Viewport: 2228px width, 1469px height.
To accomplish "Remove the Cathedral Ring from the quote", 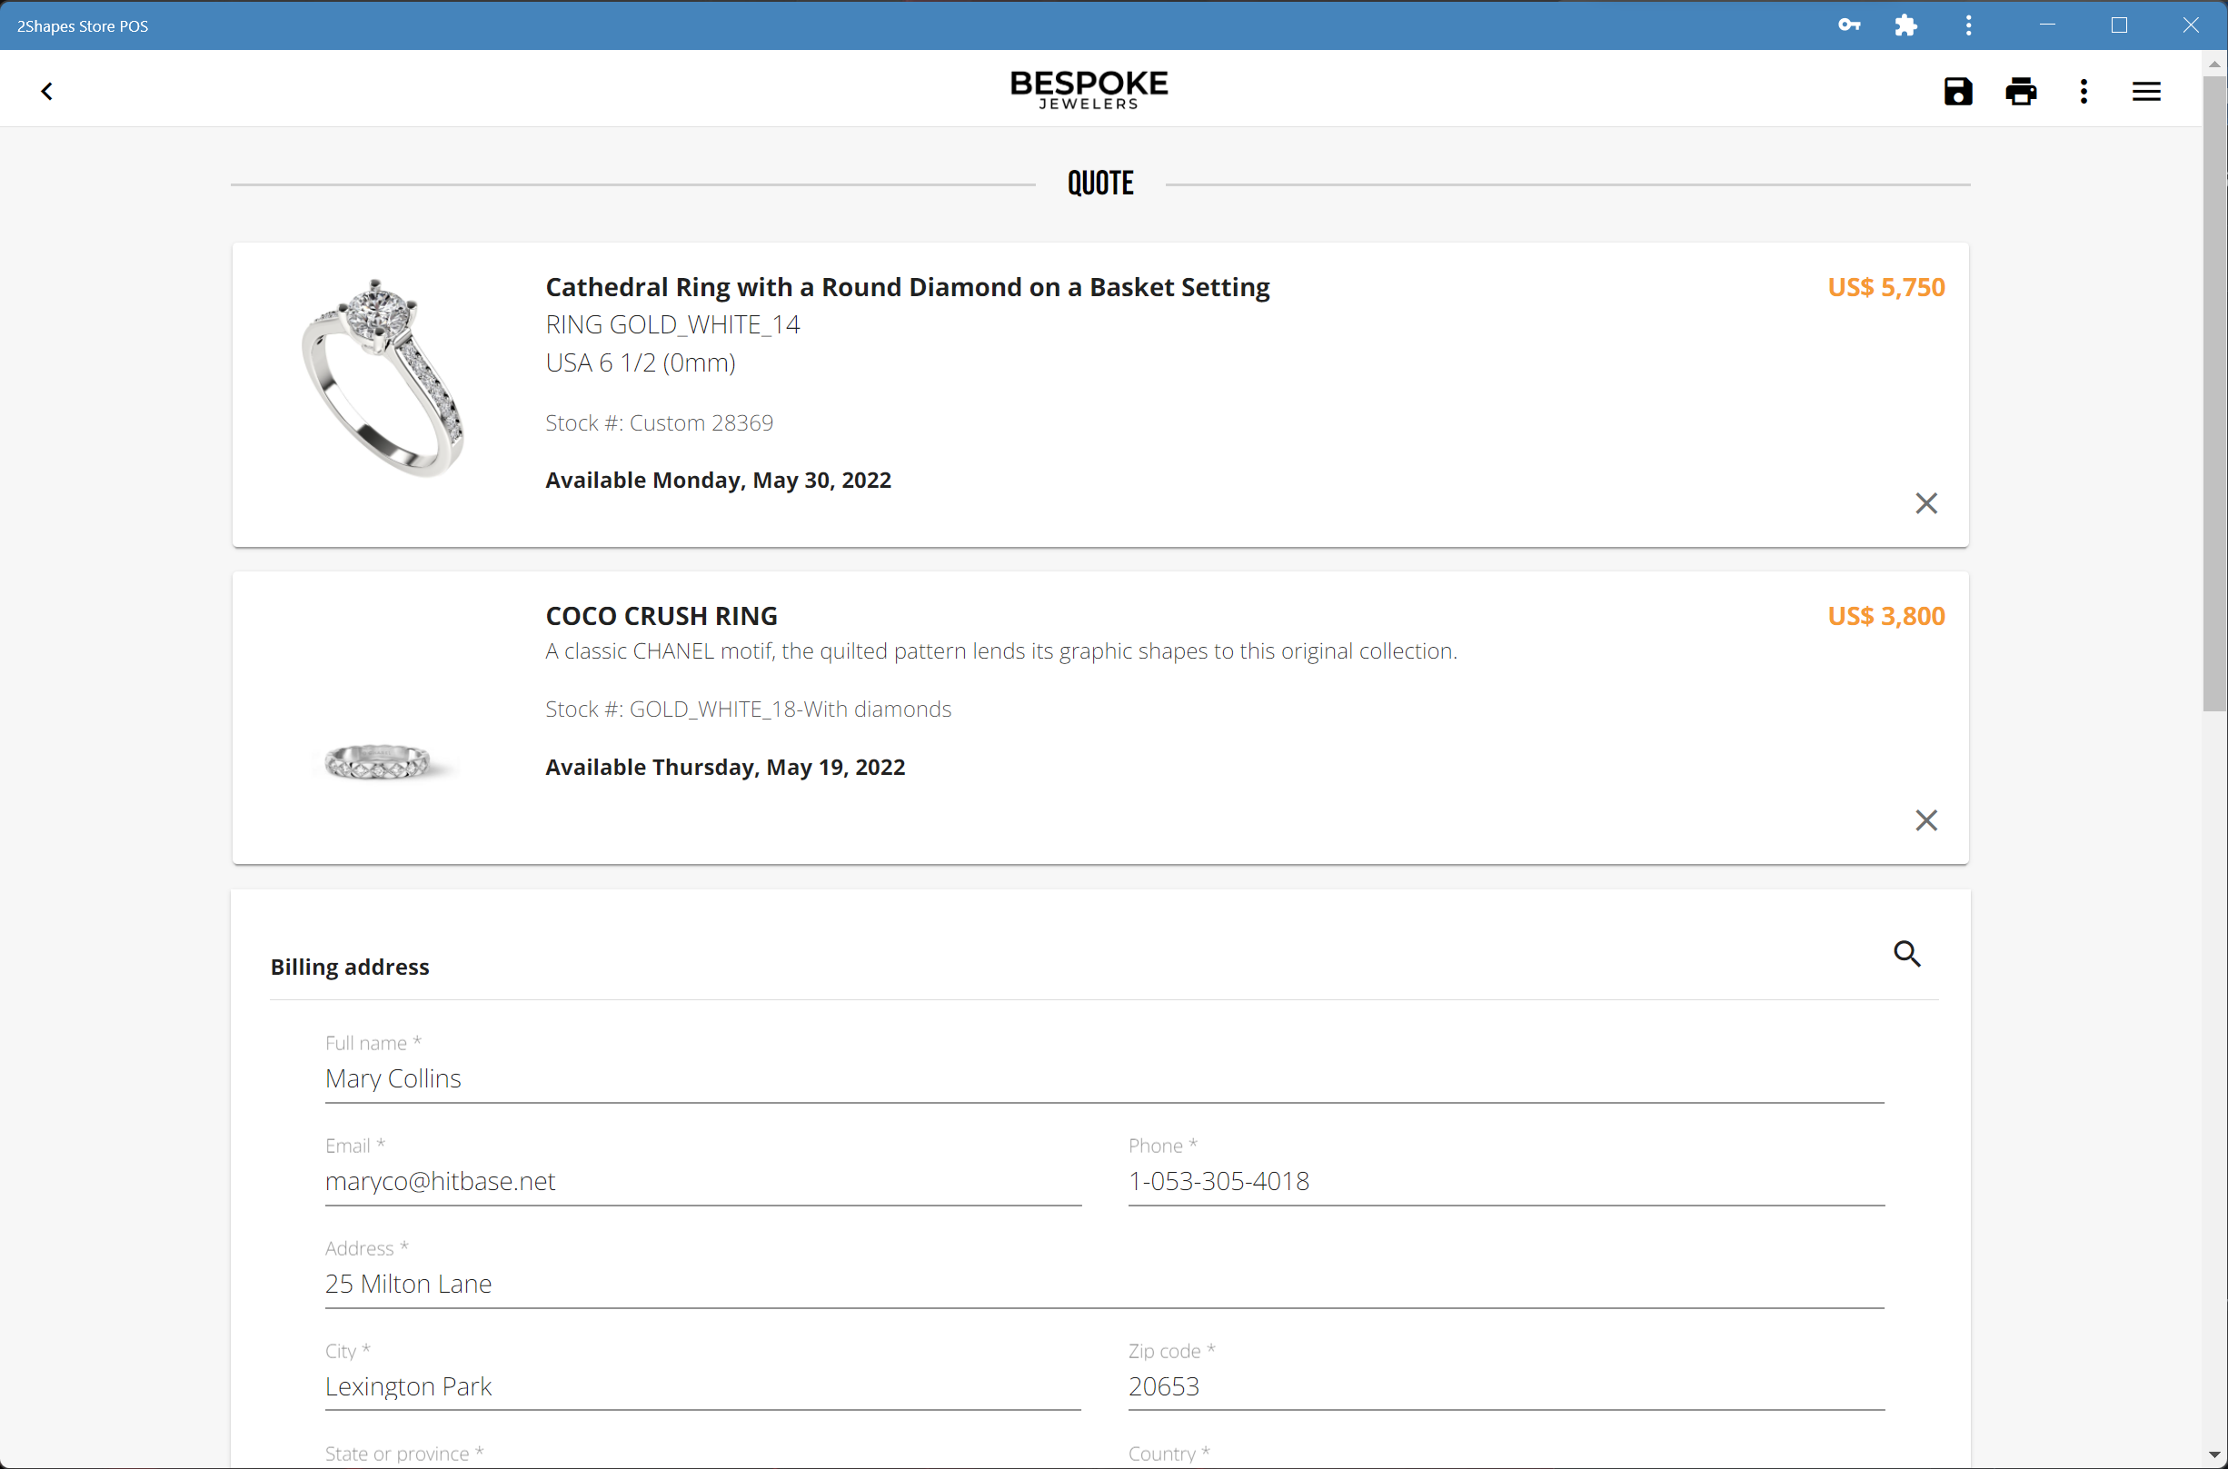I will (1926, 503).
